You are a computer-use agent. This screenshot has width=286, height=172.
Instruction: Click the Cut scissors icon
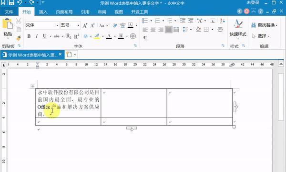click(18, 21)
